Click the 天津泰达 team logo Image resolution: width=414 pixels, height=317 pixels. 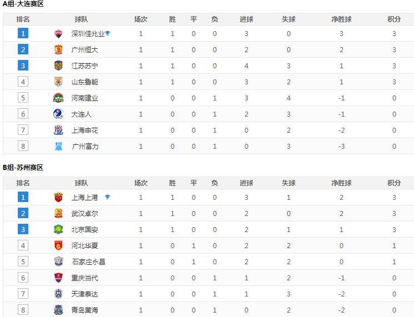[58, 294]
